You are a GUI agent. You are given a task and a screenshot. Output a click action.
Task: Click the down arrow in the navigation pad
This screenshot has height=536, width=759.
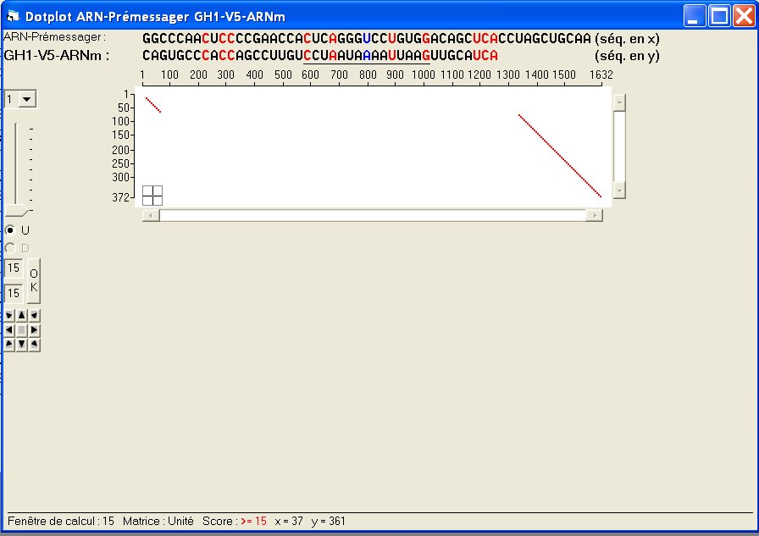point(22,344)
